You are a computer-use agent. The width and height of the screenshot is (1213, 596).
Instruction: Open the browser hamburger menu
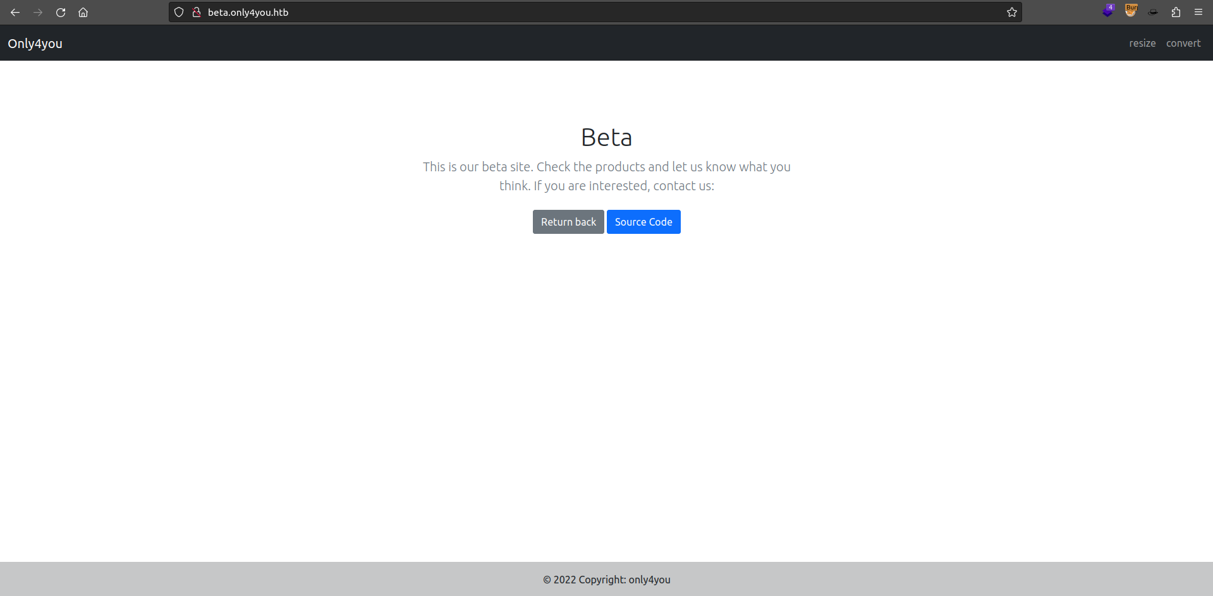click(x=1198, y=12)
